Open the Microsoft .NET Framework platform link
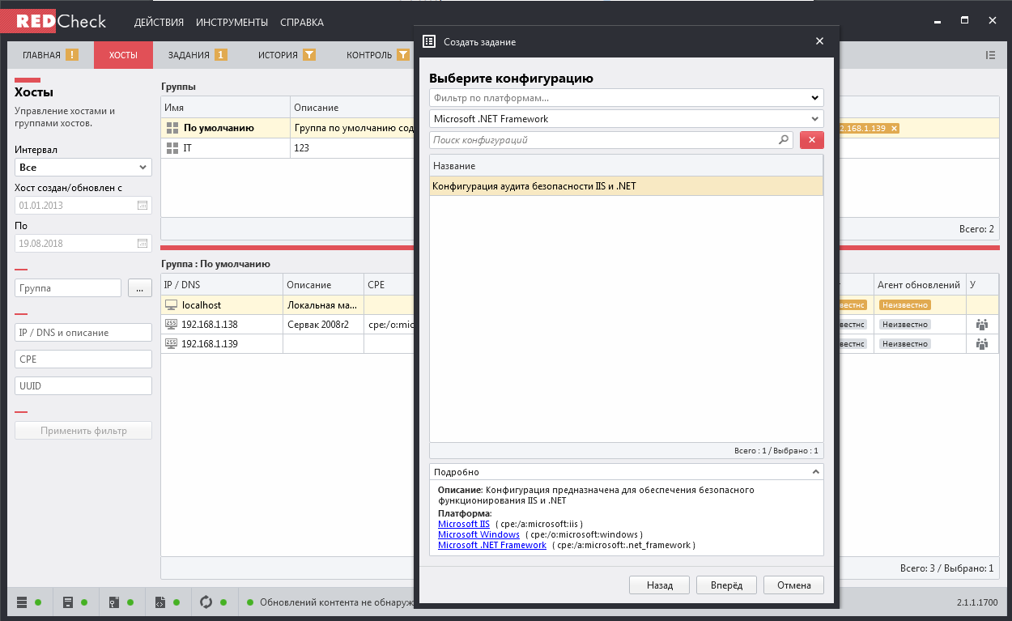 pyautogui.click(x=492, y=546)
